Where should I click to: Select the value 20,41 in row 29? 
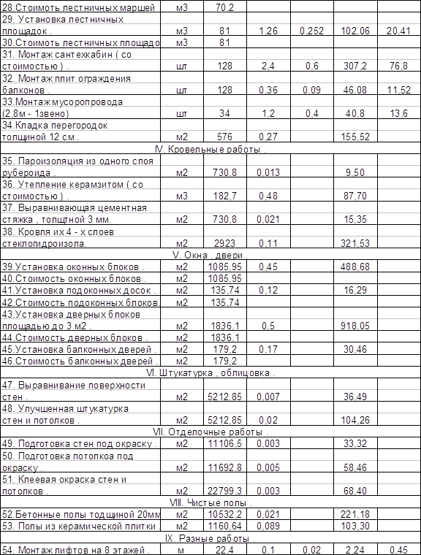tap(398, 31)
